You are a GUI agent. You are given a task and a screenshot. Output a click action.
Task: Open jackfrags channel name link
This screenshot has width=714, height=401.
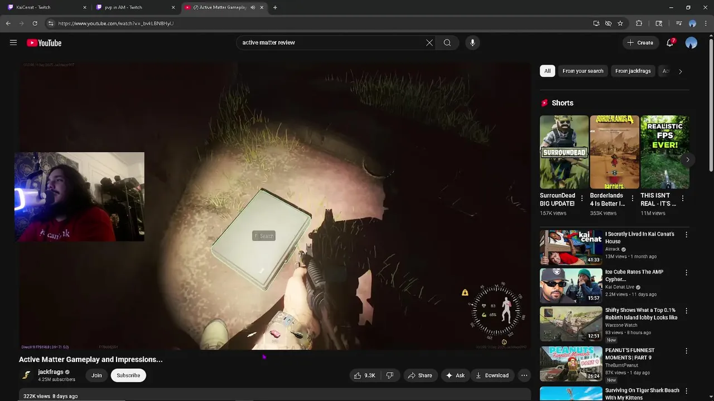tap(50, 372)
